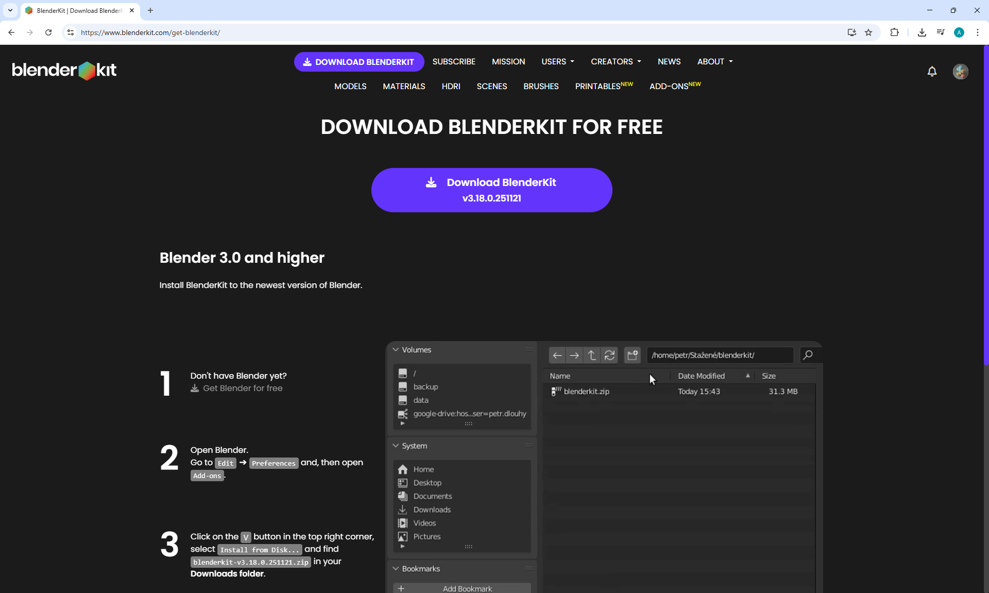Click the page vertical scrollbar
Image resolution: width=989 pixels, height=593 pixels.
[x=986, y=206]
